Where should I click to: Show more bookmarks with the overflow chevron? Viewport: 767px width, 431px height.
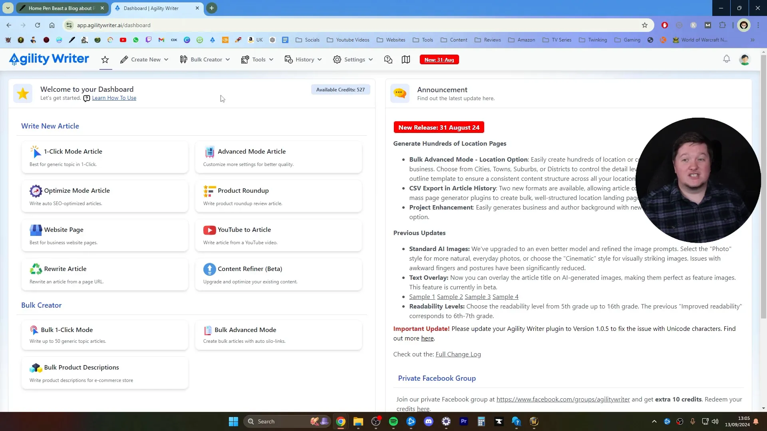point(753,40)
